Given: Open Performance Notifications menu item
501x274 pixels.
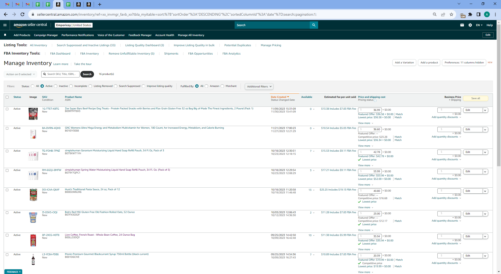Looking at the screenshot, I should (77, 35).
